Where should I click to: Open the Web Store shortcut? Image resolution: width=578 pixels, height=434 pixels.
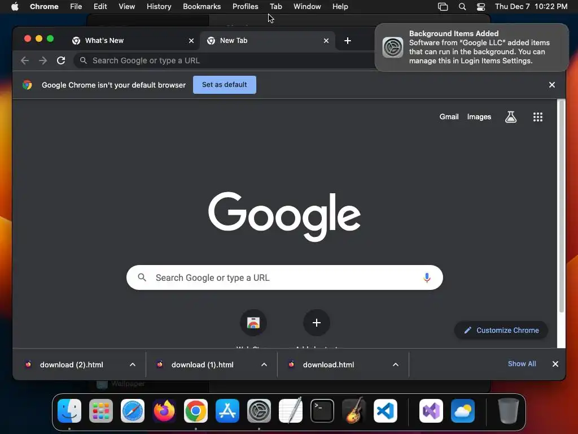click(x=253, y=323)
